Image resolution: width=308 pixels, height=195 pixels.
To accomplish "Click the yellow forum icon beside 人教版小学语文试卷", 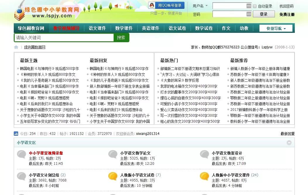I will (x=113, y=176).
